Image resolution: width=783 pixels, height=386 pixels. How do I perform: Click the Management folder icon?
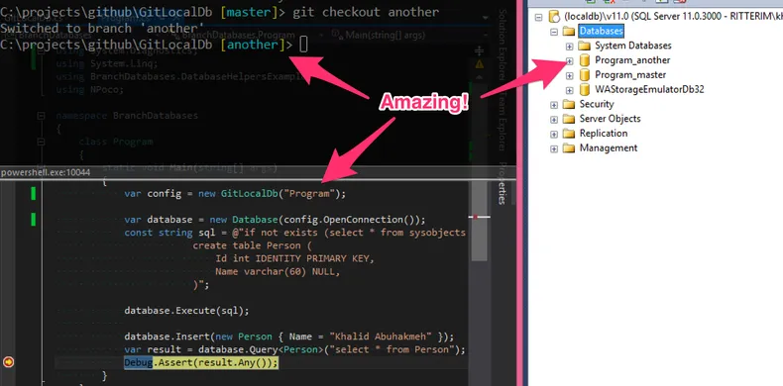pos(569,148)
